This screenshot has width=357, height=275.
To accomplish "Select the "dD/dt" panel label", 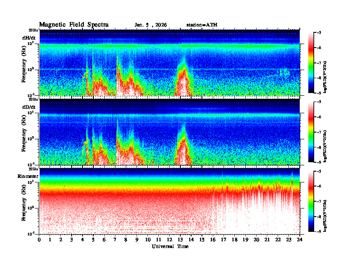I will (x=29, y=107).
